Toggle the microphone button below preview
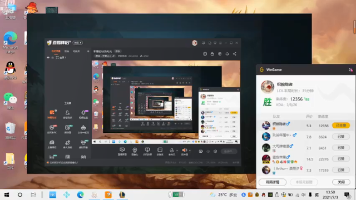The image size is (356, 200). [172, 151]
